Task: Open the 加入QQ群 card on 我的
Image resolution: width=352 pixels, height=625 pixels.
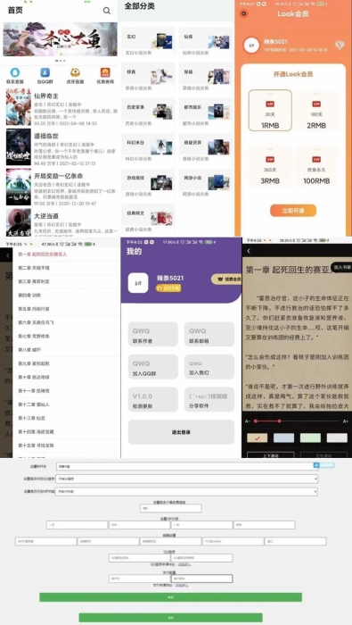Action: tap(152, 367)
